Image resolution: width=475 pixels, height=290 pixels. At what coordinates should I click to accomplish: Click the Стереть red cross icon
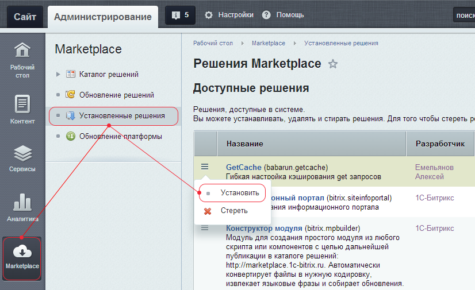pyautogui.click(x=208, y=211)
